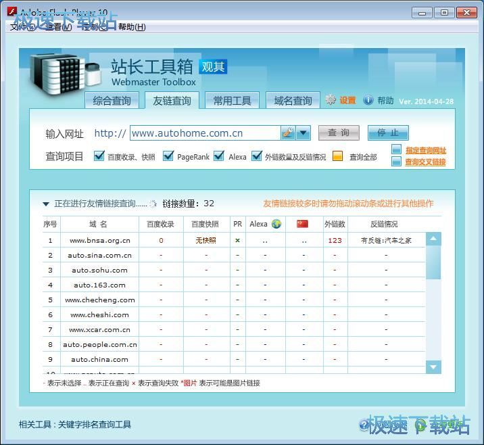This screenshot has height=445, width=484.
Task: Toggle the PageRank checkbox
Action: click(x=169, y=156)
